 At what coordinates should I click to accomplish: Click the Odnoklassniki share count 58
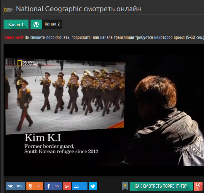39,186
